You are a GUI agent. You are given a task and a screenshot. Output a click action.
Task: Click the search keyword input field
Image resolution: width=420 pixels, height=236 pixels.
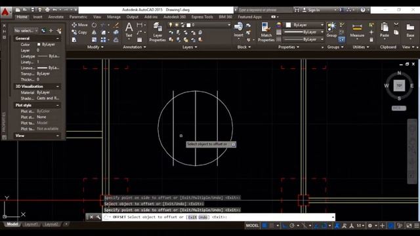tap(262, 10)
